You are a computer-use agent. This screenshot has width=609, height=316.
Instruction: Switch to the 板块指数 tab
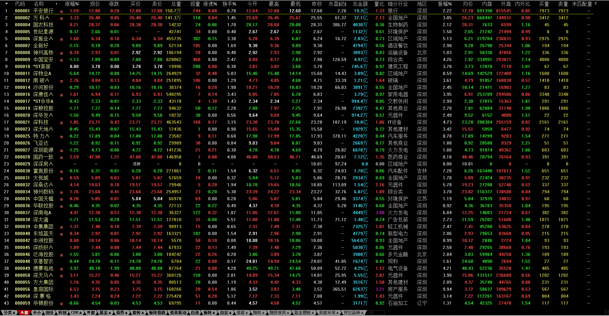pos(157,313)
